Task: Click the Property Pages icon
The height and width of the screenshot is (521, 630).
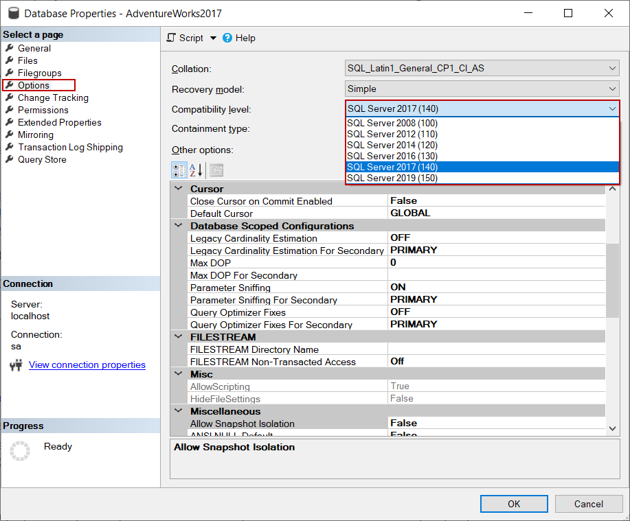Action: coord(216,170)
